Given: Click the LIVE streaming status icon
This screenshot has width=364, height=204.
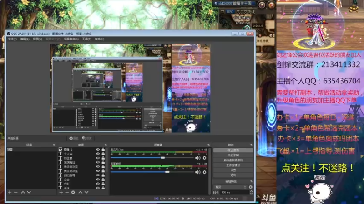Looking at the screenshot, I should 156,199.
